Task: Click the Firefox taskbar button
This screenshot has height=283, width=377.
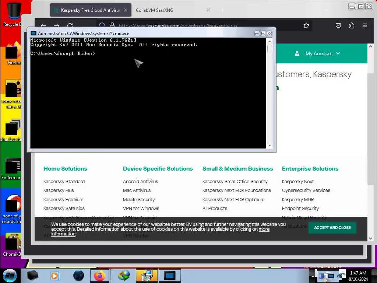Action: point(99,276)
